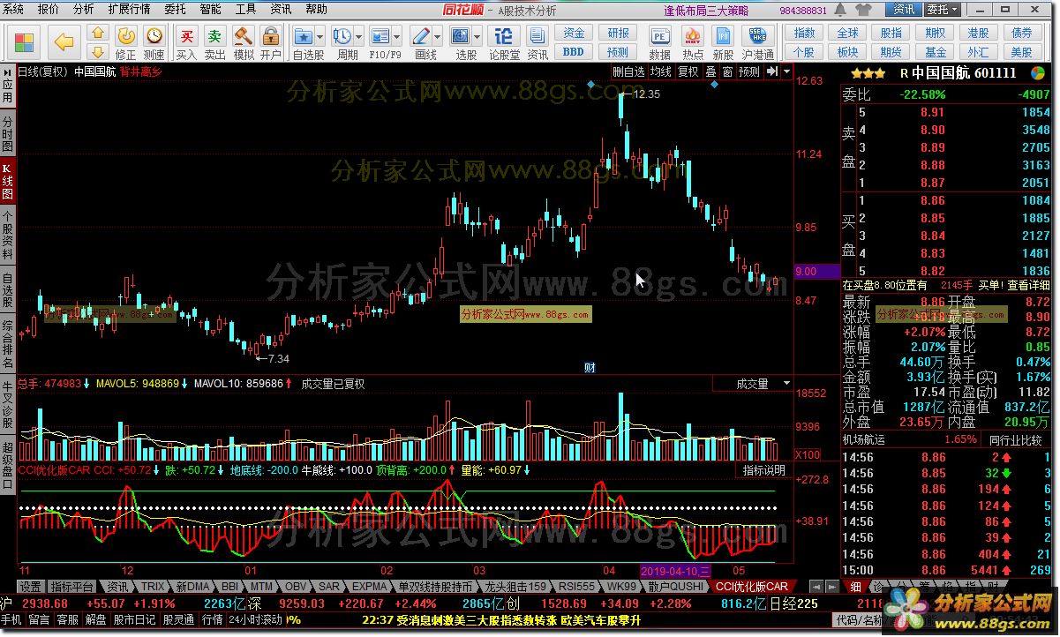Screen dimensions: 1060x637
Task: Open 模拟 simulated trading gavel icon
Action: [x=244, y=41]
